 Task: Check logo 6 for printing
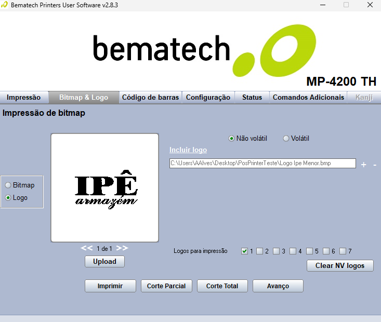tap(326, 251)
